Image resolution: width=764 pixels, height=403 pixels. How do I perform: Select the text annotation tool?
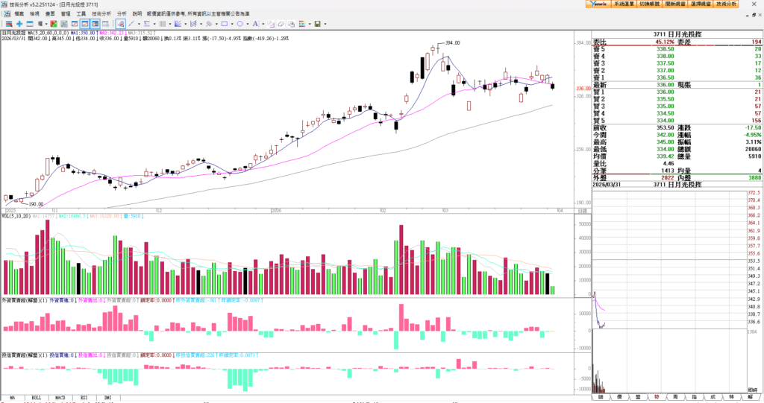(255, 24)
